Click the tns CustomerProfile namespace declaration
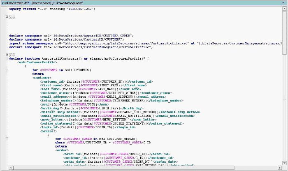The height and width of the screenshot is (171, 288). pos(81,47)
